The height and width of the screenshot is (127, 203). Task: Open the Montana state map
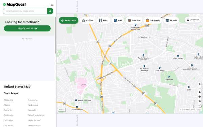point(33,100)
